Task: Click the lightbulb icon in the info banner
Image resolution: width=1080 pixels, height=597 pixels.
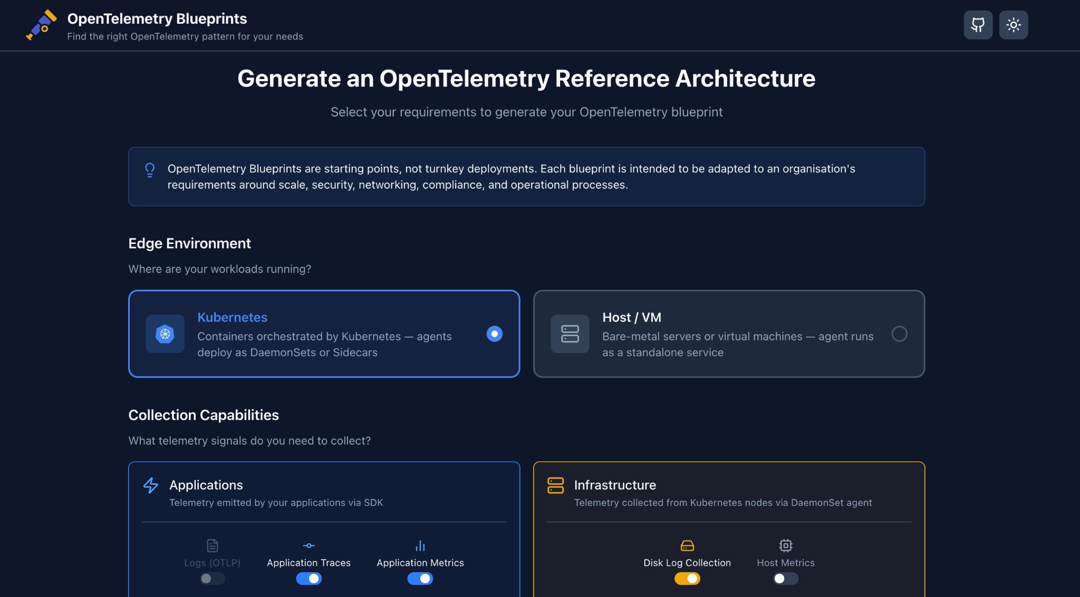Action: coord(150,169)
